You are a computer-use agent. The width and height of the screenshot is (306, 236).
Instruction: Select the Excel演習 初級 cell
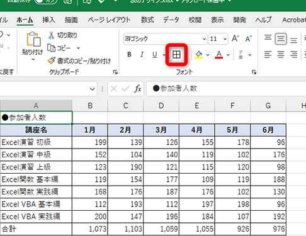(x=36, y=142)
